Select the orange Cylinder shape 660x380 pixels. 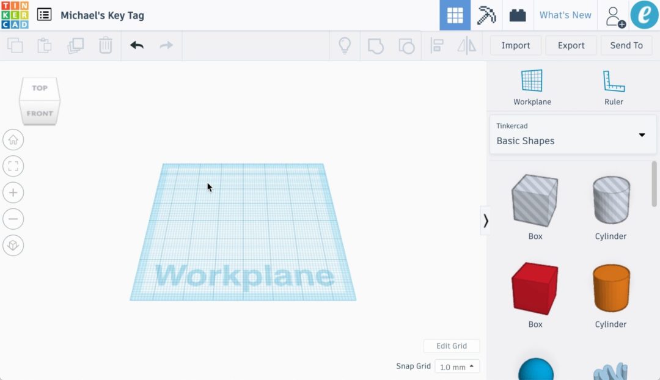pos(610,287)
